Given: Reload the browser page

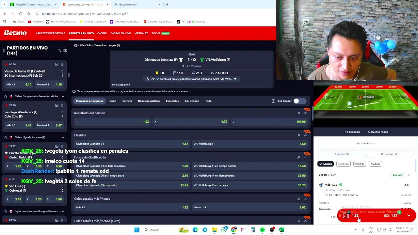Looking at the screenshot, I should (20, 14).
